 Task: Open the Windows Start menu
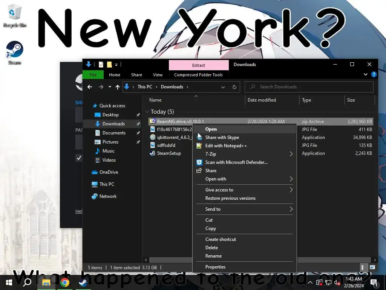pos(9,282)
